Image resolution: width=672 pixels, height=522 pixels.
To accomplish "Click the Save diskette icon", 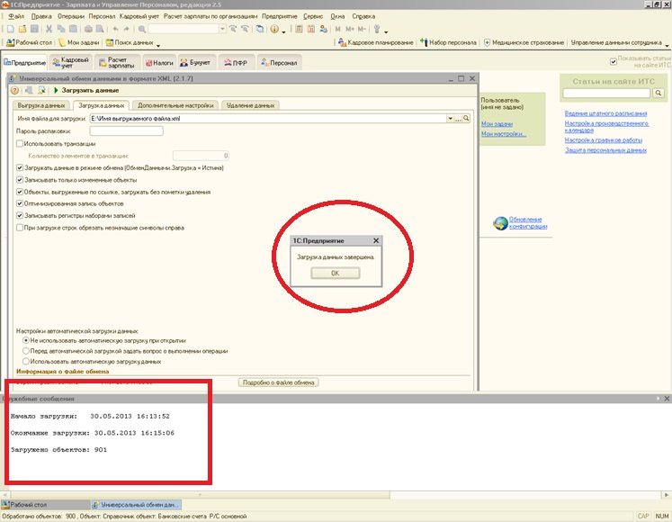I will tap(34, 29).
